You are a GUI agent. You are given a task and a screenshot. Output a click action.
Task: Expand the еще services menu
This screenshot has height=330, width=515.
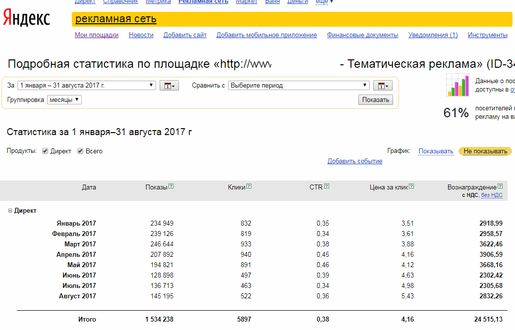pos(324,2)
